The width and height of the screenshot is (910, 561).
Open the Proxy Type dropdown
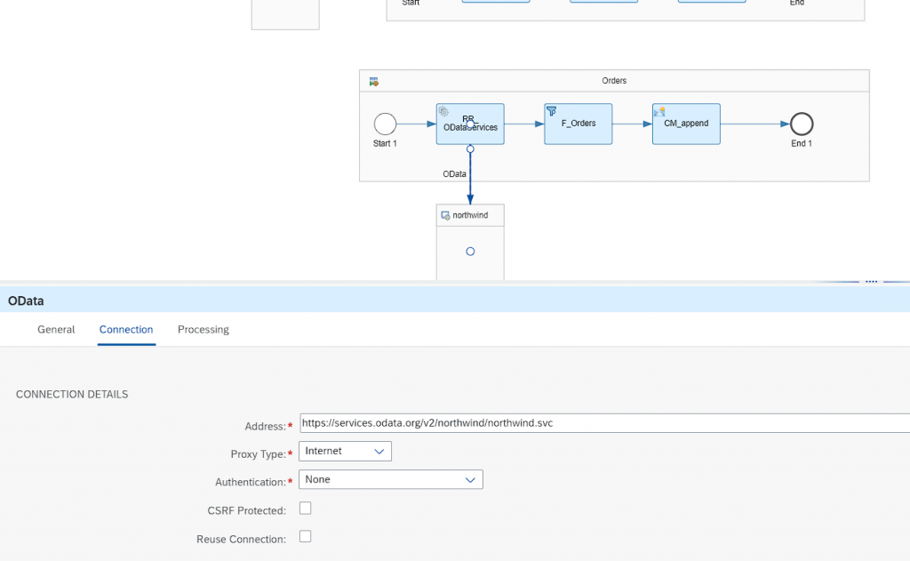point(345,452)
